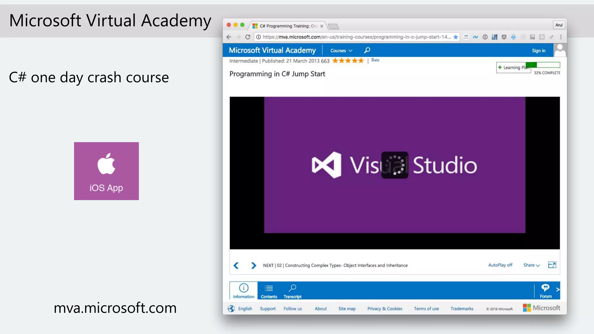Click the site info icon in the address bar
The image size is (594, 334).
click(x=258, y=37)
